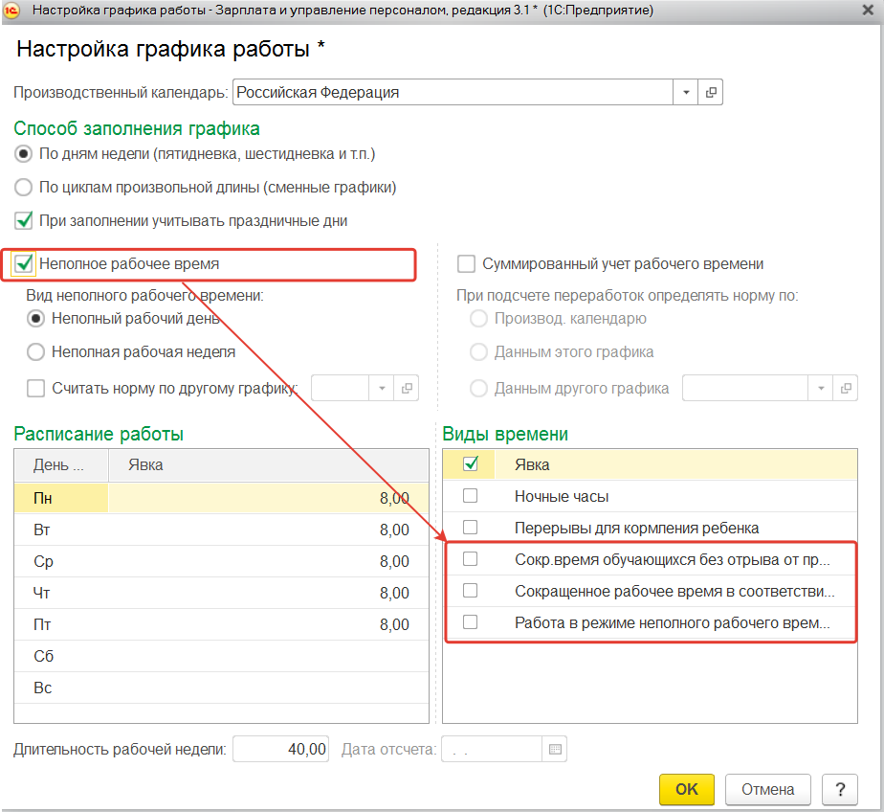Select 'Данным другого графика' radio option
This screenshot has width=884, height=812.
[x=478, y=388]
